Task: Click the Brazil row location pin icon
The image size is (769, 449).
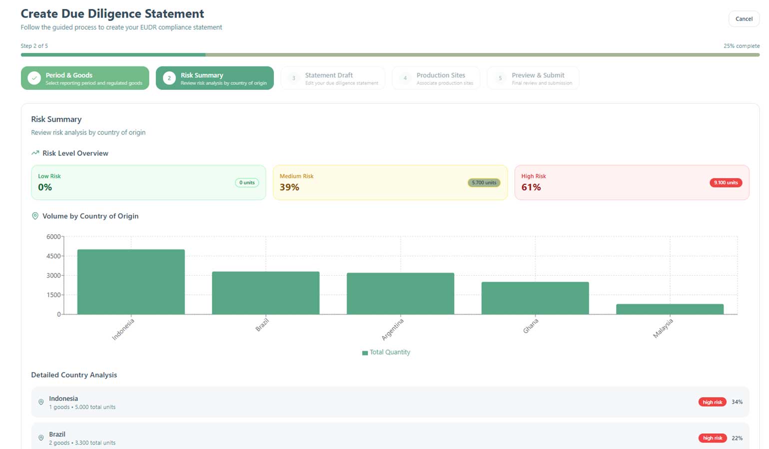Action: 41,438
